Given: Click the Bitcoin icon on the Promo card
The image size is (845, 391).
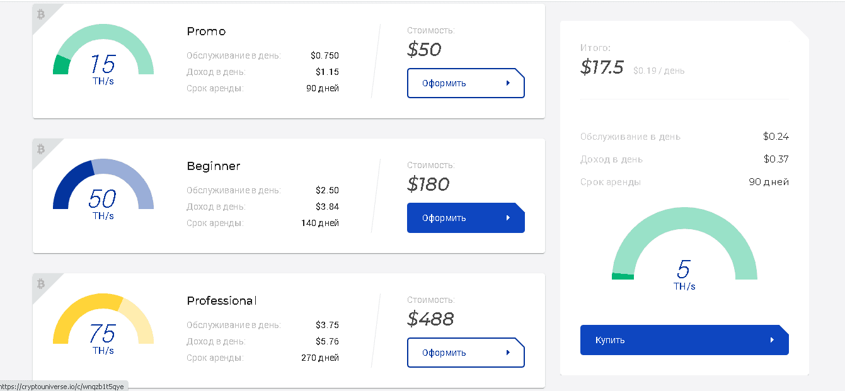Looking at the screenshot, I should pyautogui.click(x=41, y=14).
